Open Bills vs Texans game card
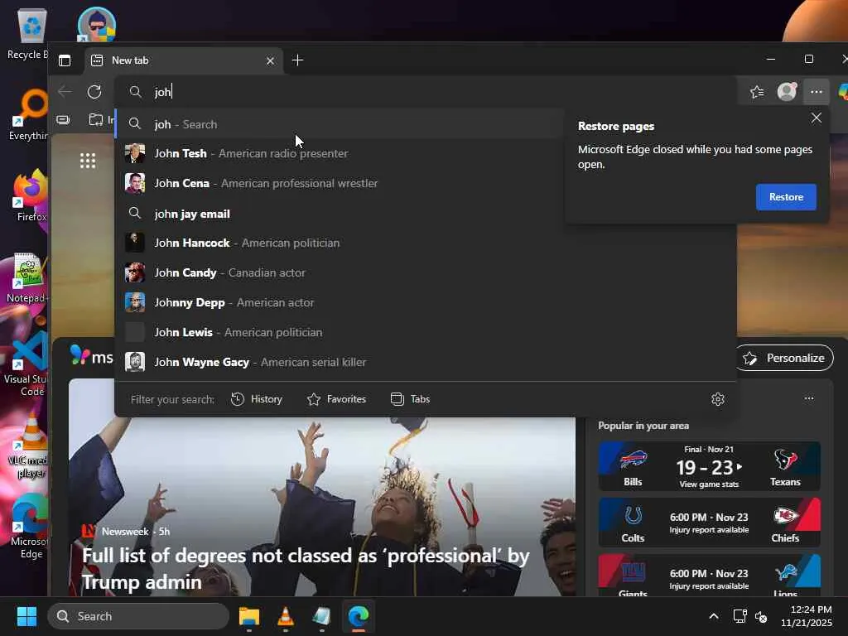This screenshot has width=848, height=636. (709, 466)
